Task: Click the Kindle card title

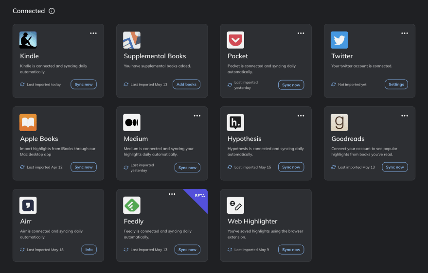Action: point(29,56)
